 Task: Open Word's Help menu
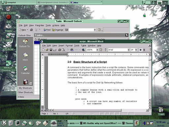[99, 46]
